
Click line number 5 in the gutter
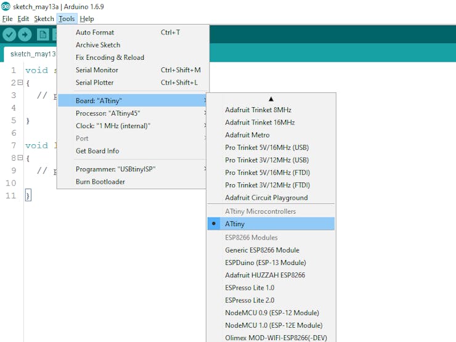pyautogui.click(x=14, y=120)
